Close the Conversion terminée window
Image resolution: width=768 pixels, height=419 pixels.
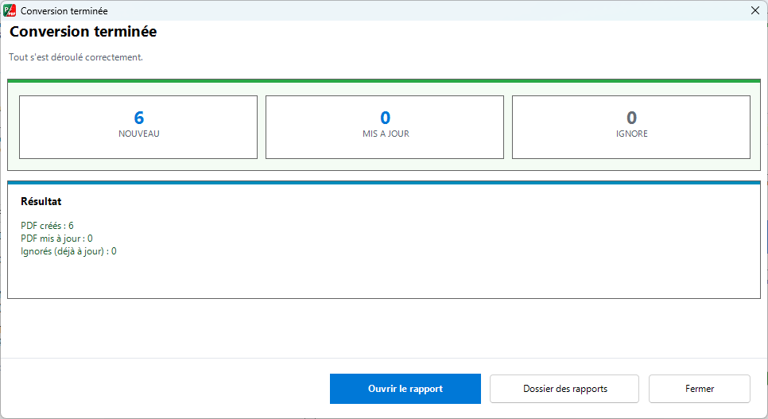754,10
